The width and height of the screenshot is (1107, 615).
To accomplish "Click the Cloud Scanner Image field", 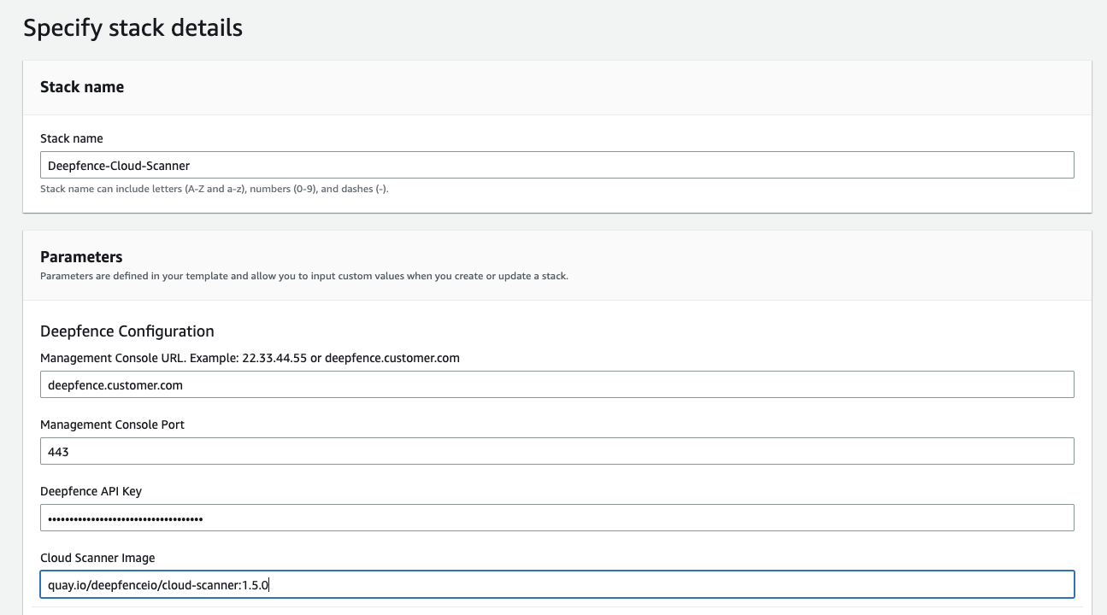I will pyautogui.click(x=556, y=584).
